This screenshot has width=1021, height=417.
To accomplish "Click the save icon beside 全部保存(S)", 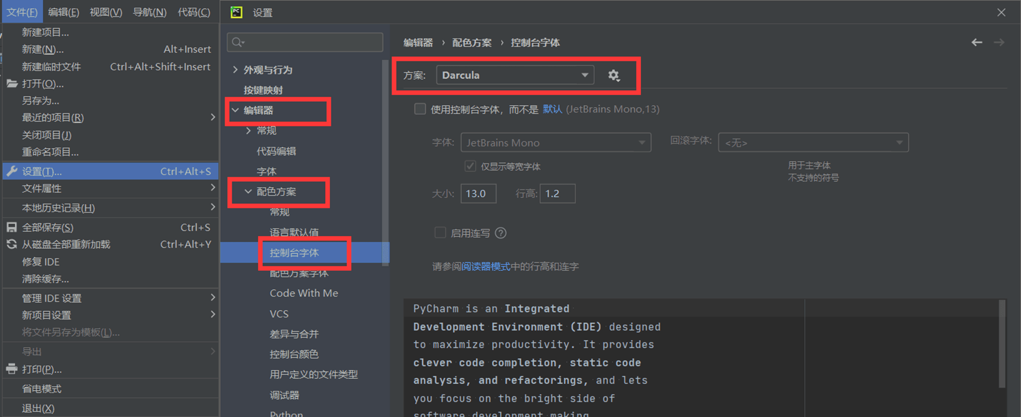I will (x=12, y=228).
